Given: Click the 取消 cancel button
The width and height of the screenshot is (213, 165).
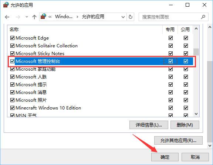Looking at the screenshot, I should pos(195,157).
